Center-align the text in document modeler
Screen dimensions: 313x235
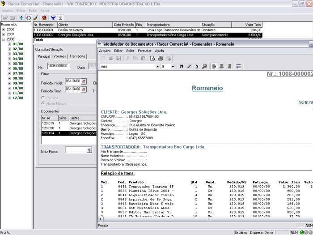[x=222, y=66]
